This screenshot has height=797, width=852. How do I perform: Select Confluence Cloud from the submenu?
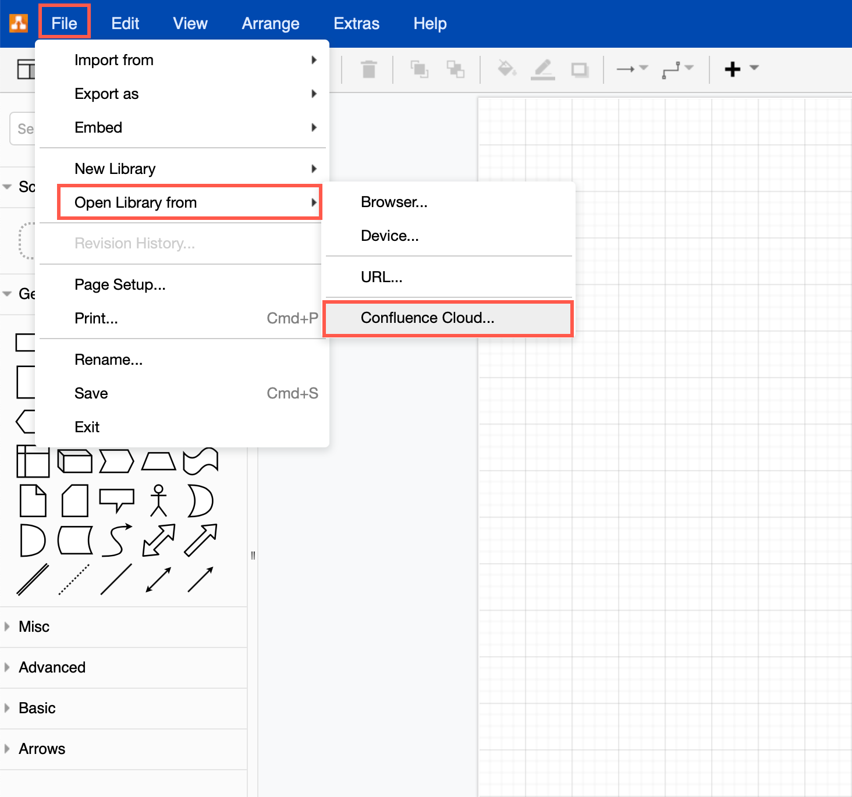point(428,318)
